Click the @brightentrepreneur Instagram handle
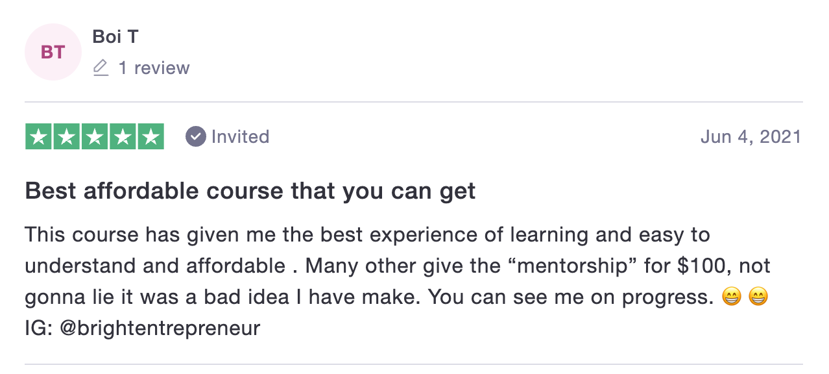This screenshot has width=829, height=374. pyautogui.click(x=160, y=329)
